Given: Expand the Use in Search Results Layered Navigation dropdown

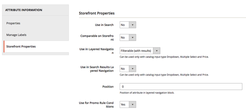Looking at the screenshot, I should [x=128, y=69].
